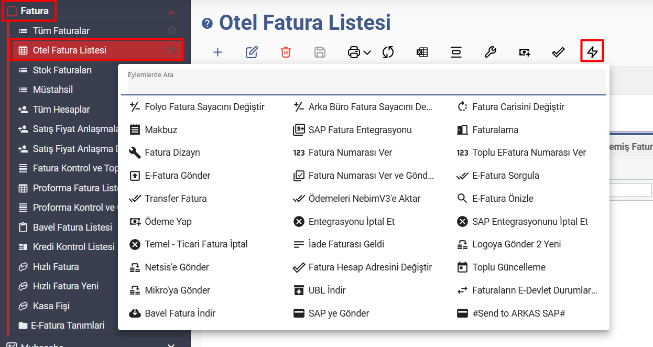Click the plus icon to add invoice
Screen dimensions: 653x347
[217, 52]
